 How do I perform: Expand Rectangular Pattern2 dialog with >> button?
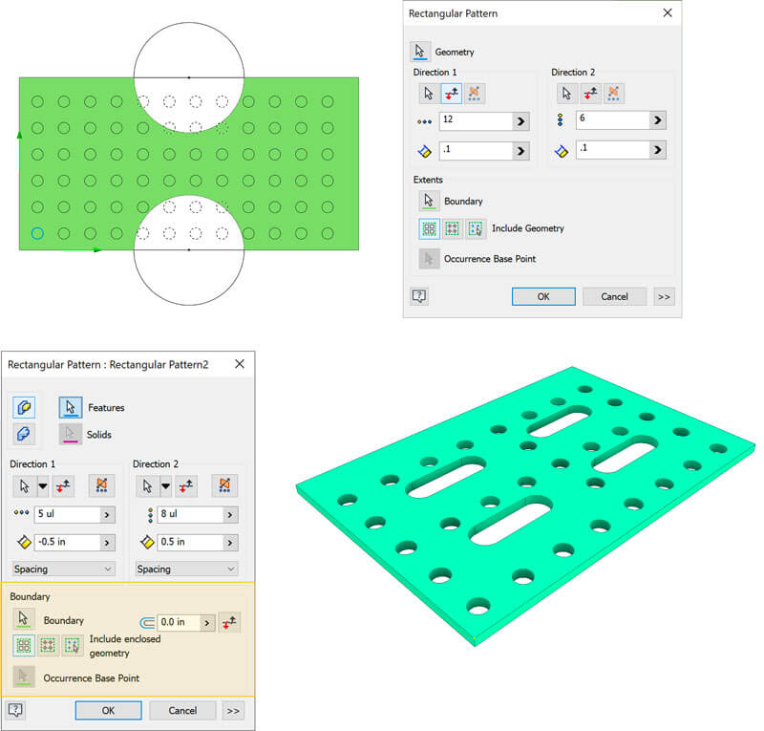click(233, 711)
